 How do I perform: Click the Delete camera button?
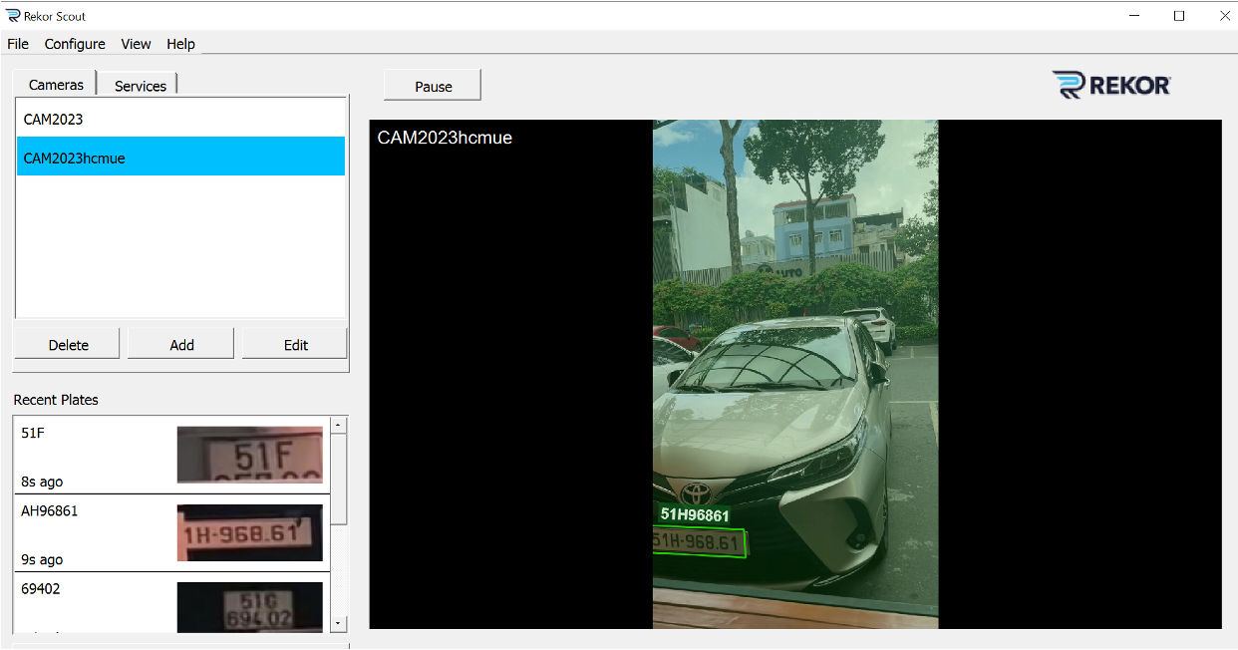tap(68, 345)
